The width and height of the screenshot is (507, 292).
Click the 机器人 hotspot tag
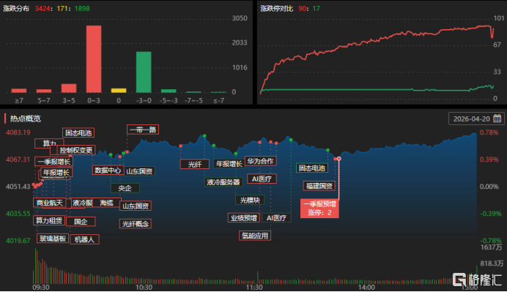click(84, 239)
